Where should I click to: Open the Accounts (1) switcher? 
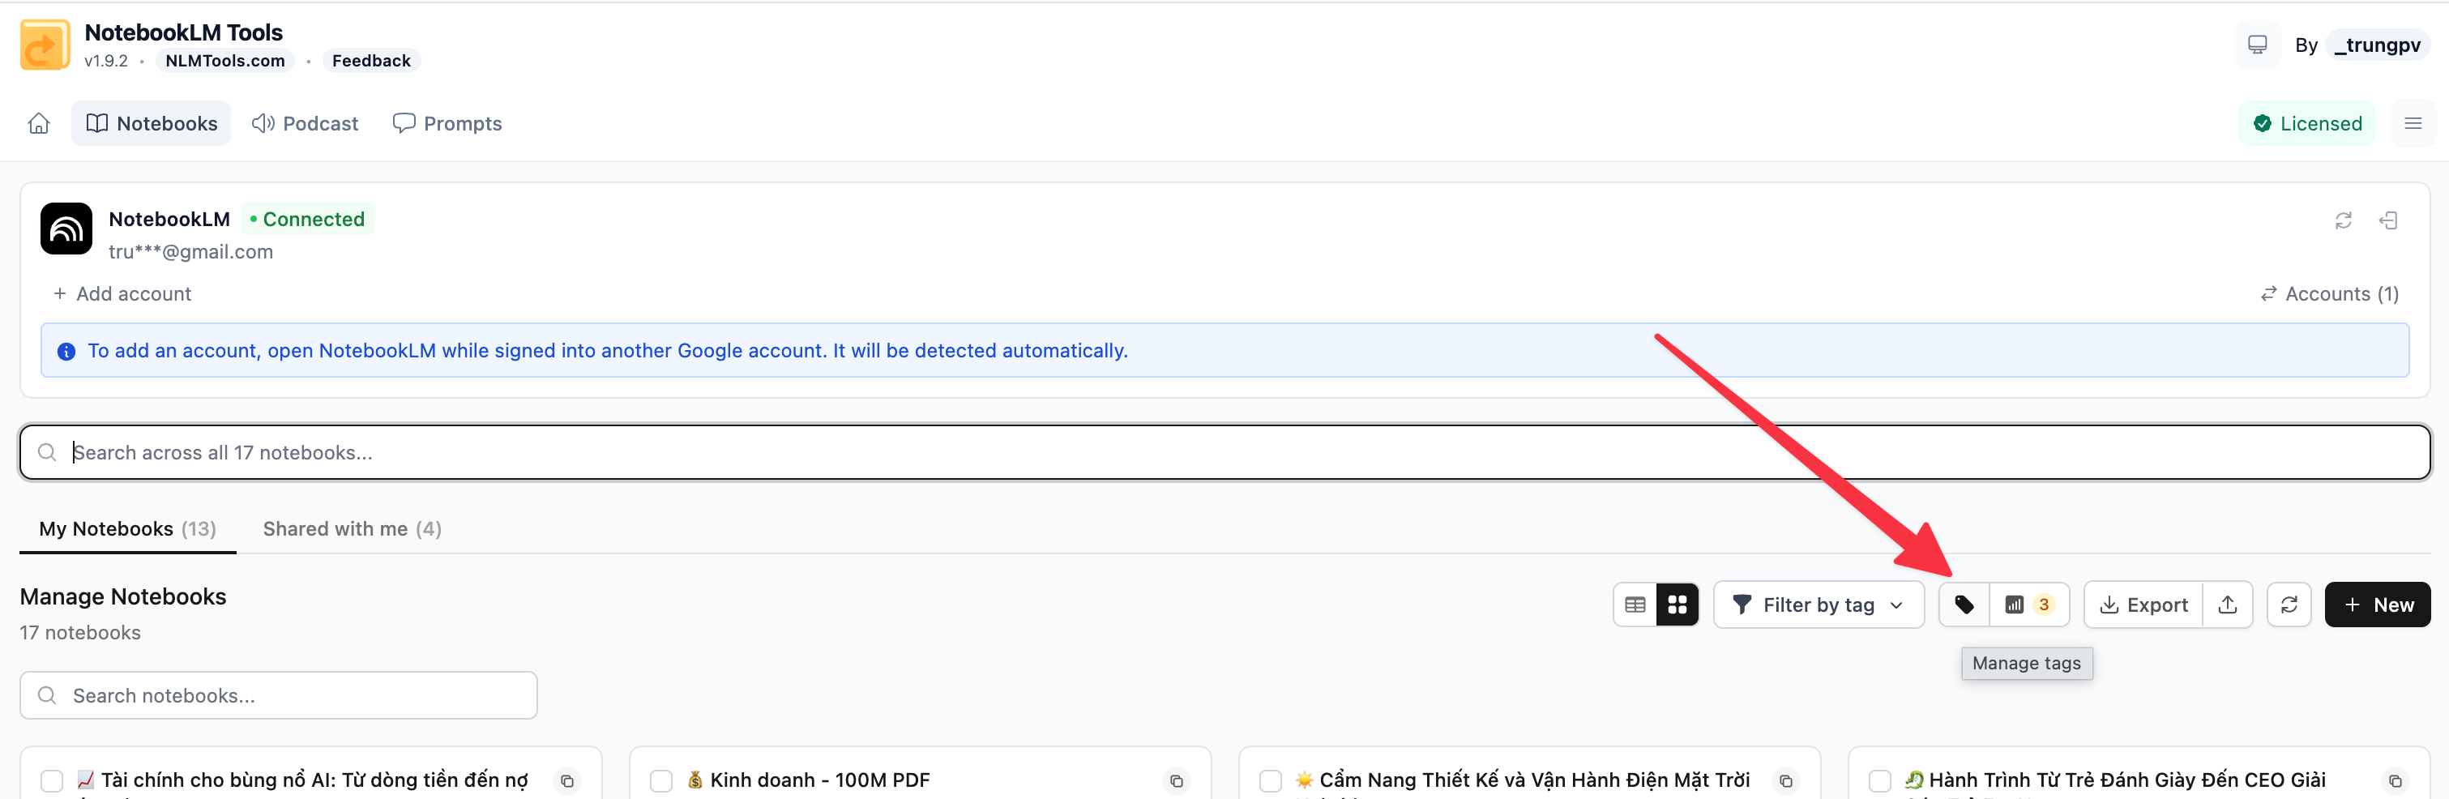(x=2329, y=294)
